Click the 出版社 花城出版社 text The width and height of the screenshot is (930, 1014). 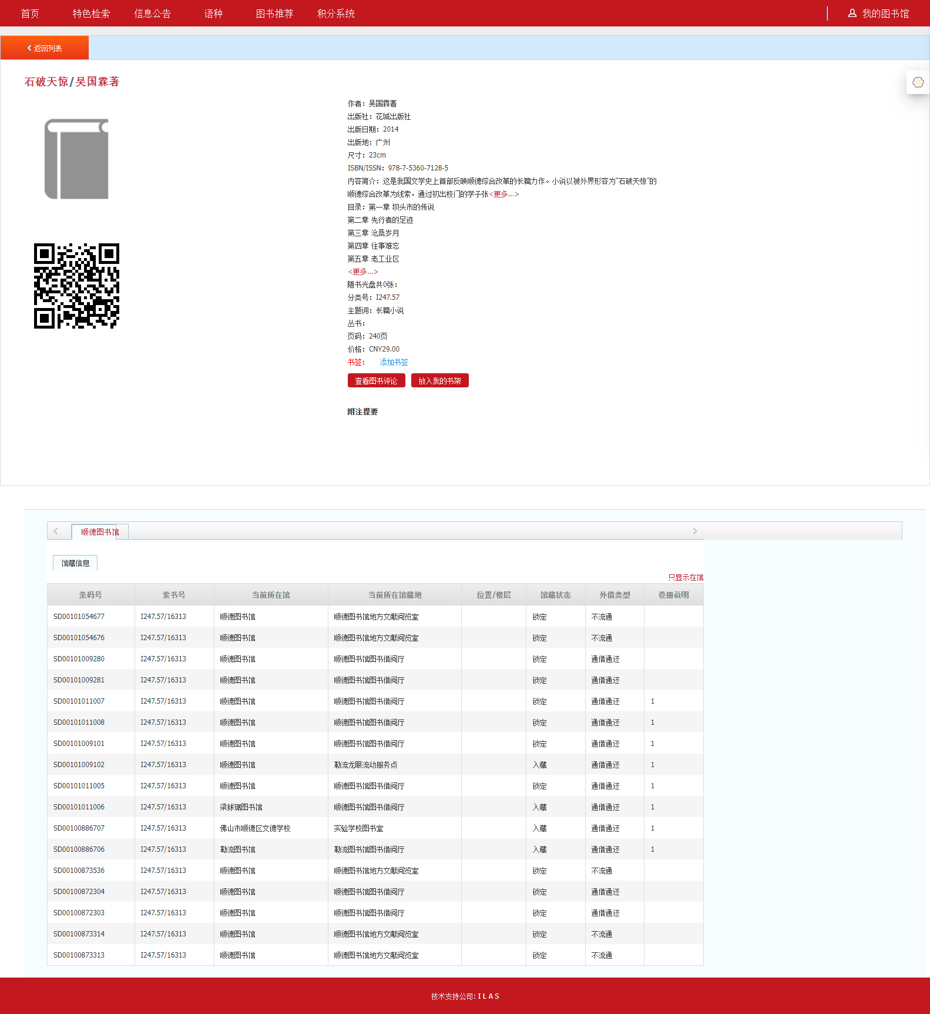coord(379,116)
